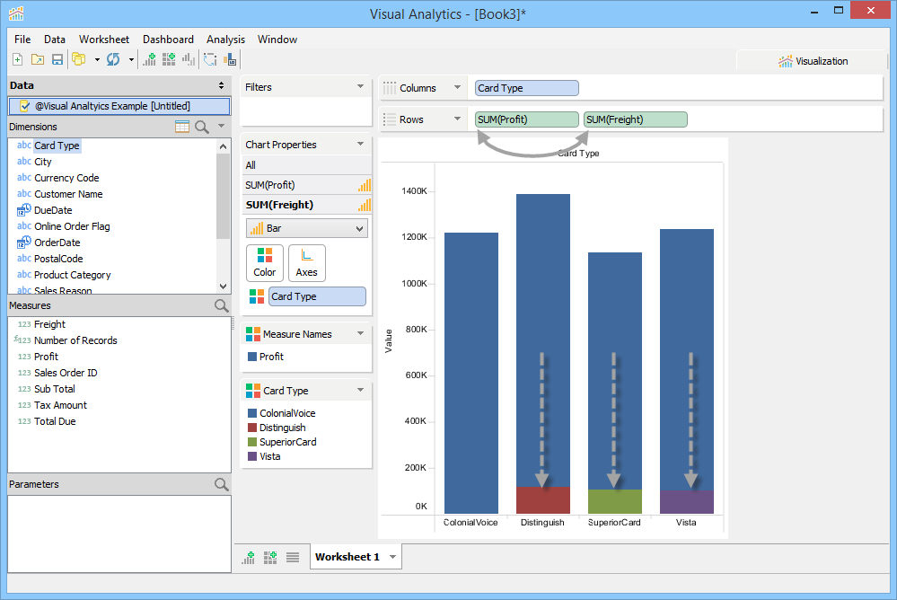897x600 pixels.
Task: Click the Color button in Chart Properties
Action: pos(265,263)
